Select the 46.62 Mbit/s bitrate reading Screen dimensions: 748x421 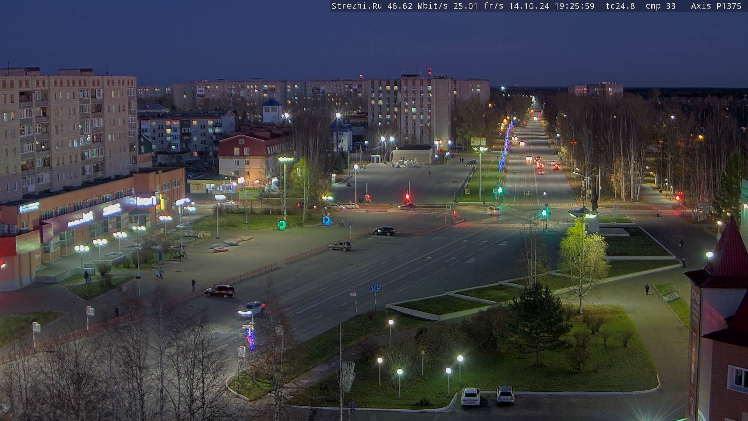pyautogui.click(x=417, y=6)
